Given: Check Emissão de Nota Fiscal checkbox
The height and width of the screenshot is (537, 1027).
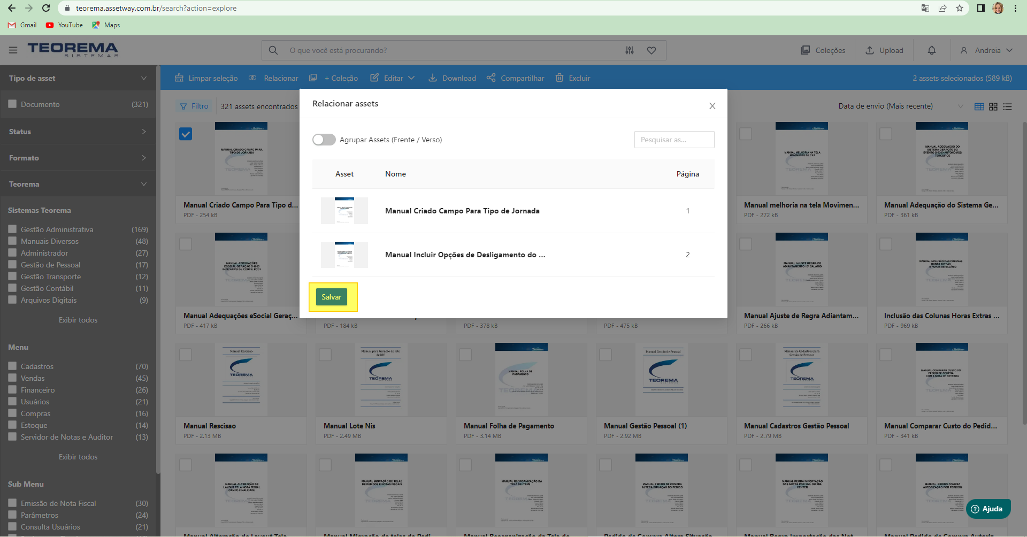Looking at the screenshot, I should [12, 503].
